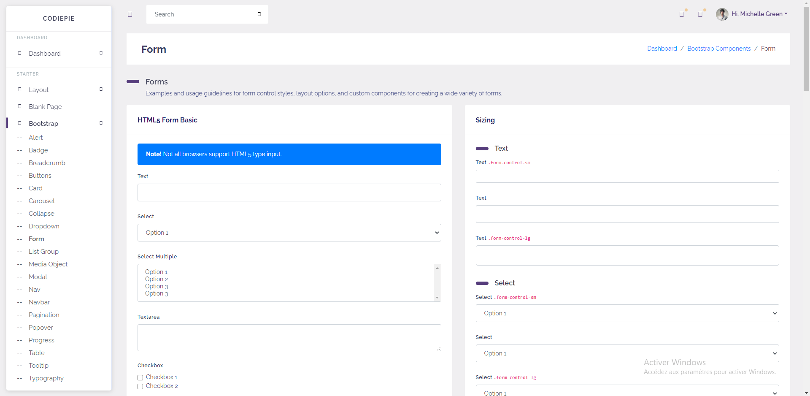
Task: Focus the Text .form-control-sm input
Action: 627,176
